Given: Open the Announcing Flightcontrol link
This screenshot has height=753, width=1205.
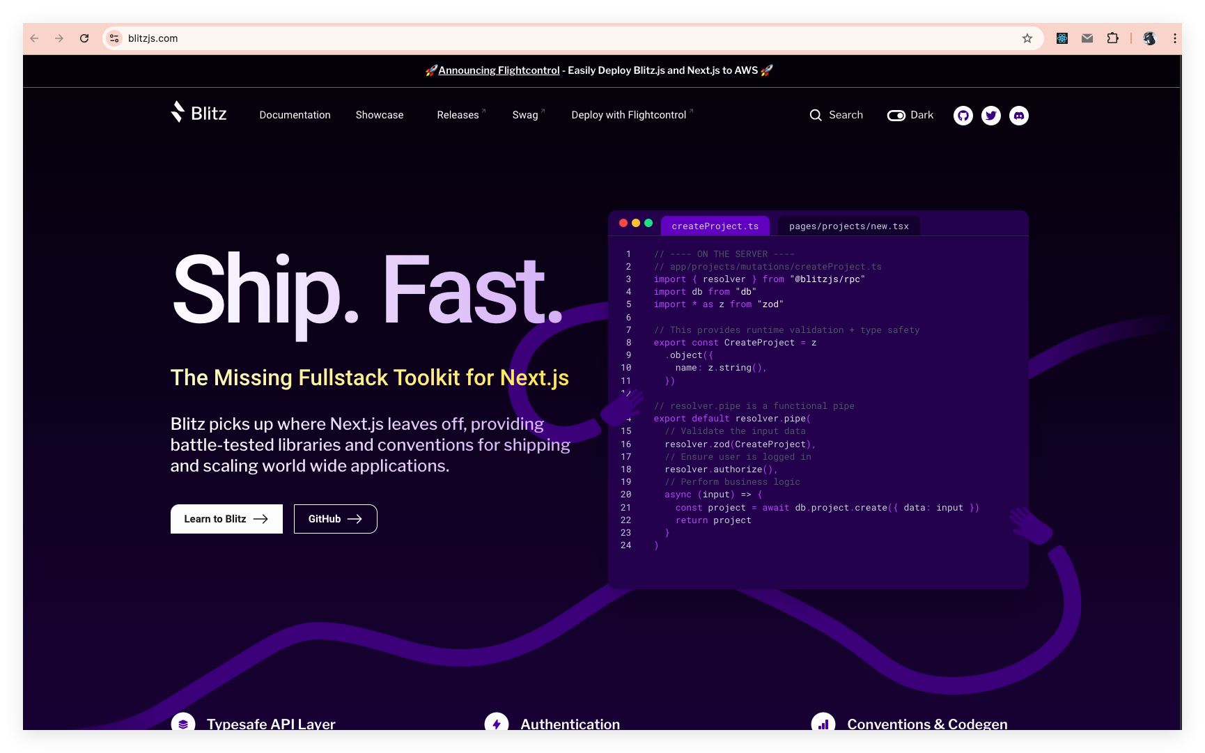Looking at the screenshot, I should 499,70.
